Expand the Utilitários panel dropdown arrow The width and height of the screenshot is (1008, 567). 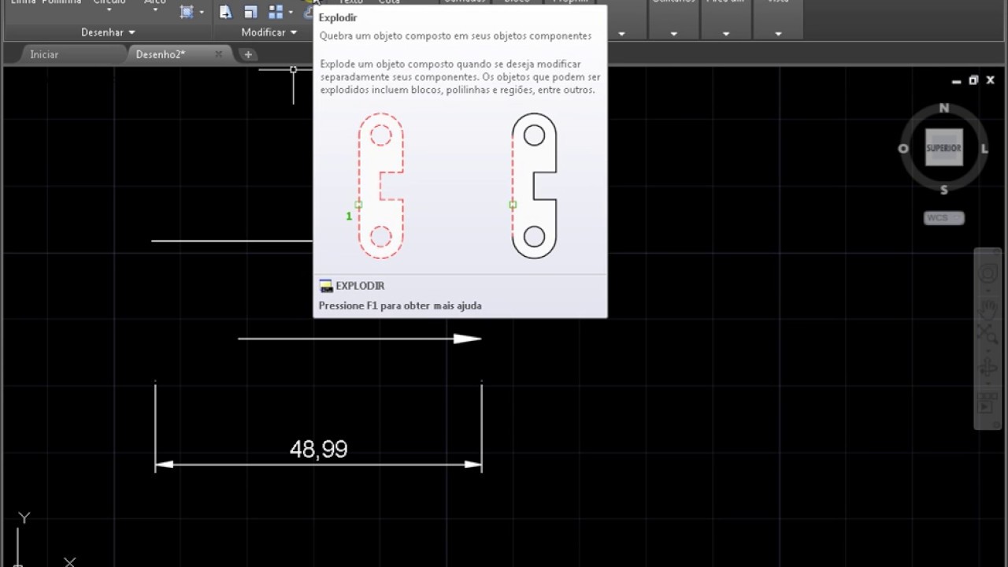674,34
